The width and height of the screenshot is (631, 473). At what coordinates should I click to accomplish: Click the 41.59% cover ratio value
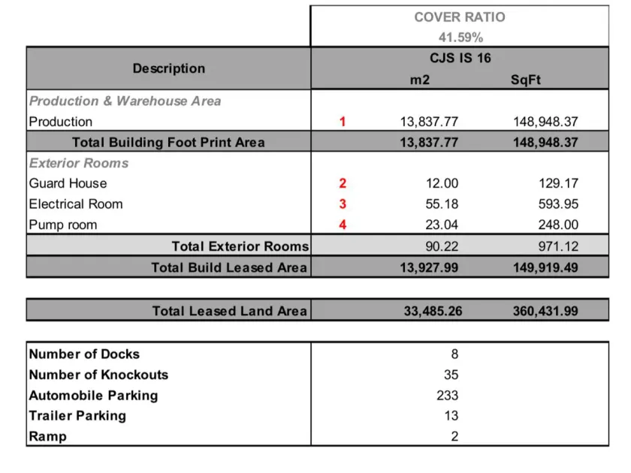click(460, 38)
